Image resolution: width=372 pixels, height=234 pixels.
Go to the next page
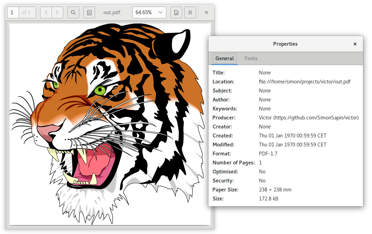click(57, 12)
